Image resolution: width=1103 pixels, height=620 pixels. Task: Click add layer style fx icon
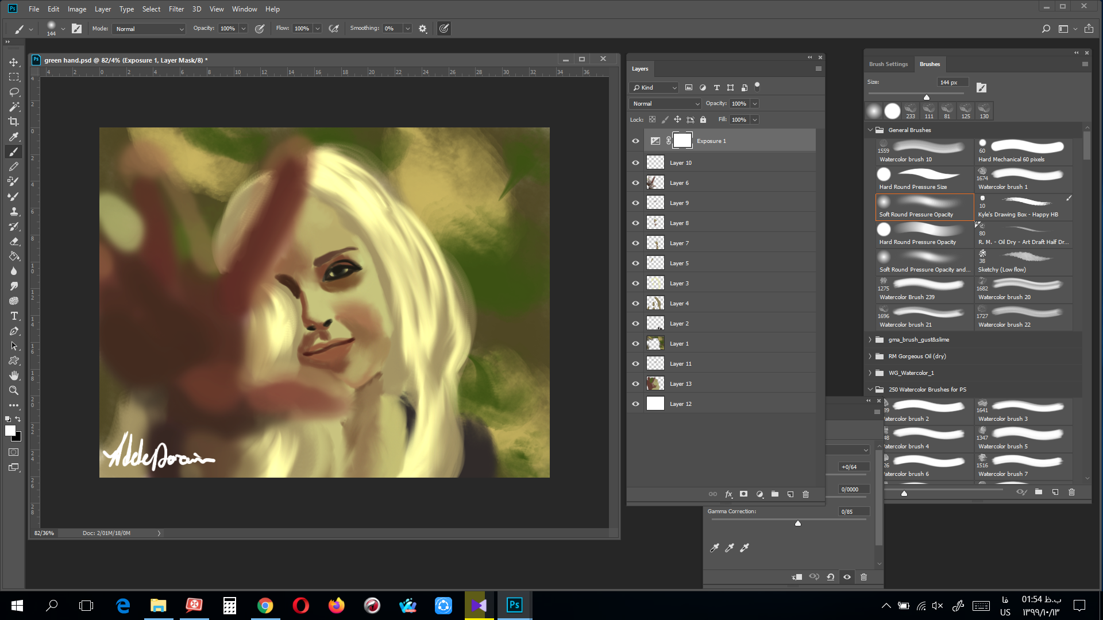tap(728, 494)
